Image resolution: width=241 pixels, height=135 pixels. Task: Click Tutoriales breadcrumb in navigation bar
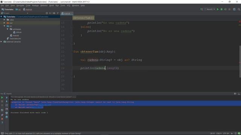(8, 9)
